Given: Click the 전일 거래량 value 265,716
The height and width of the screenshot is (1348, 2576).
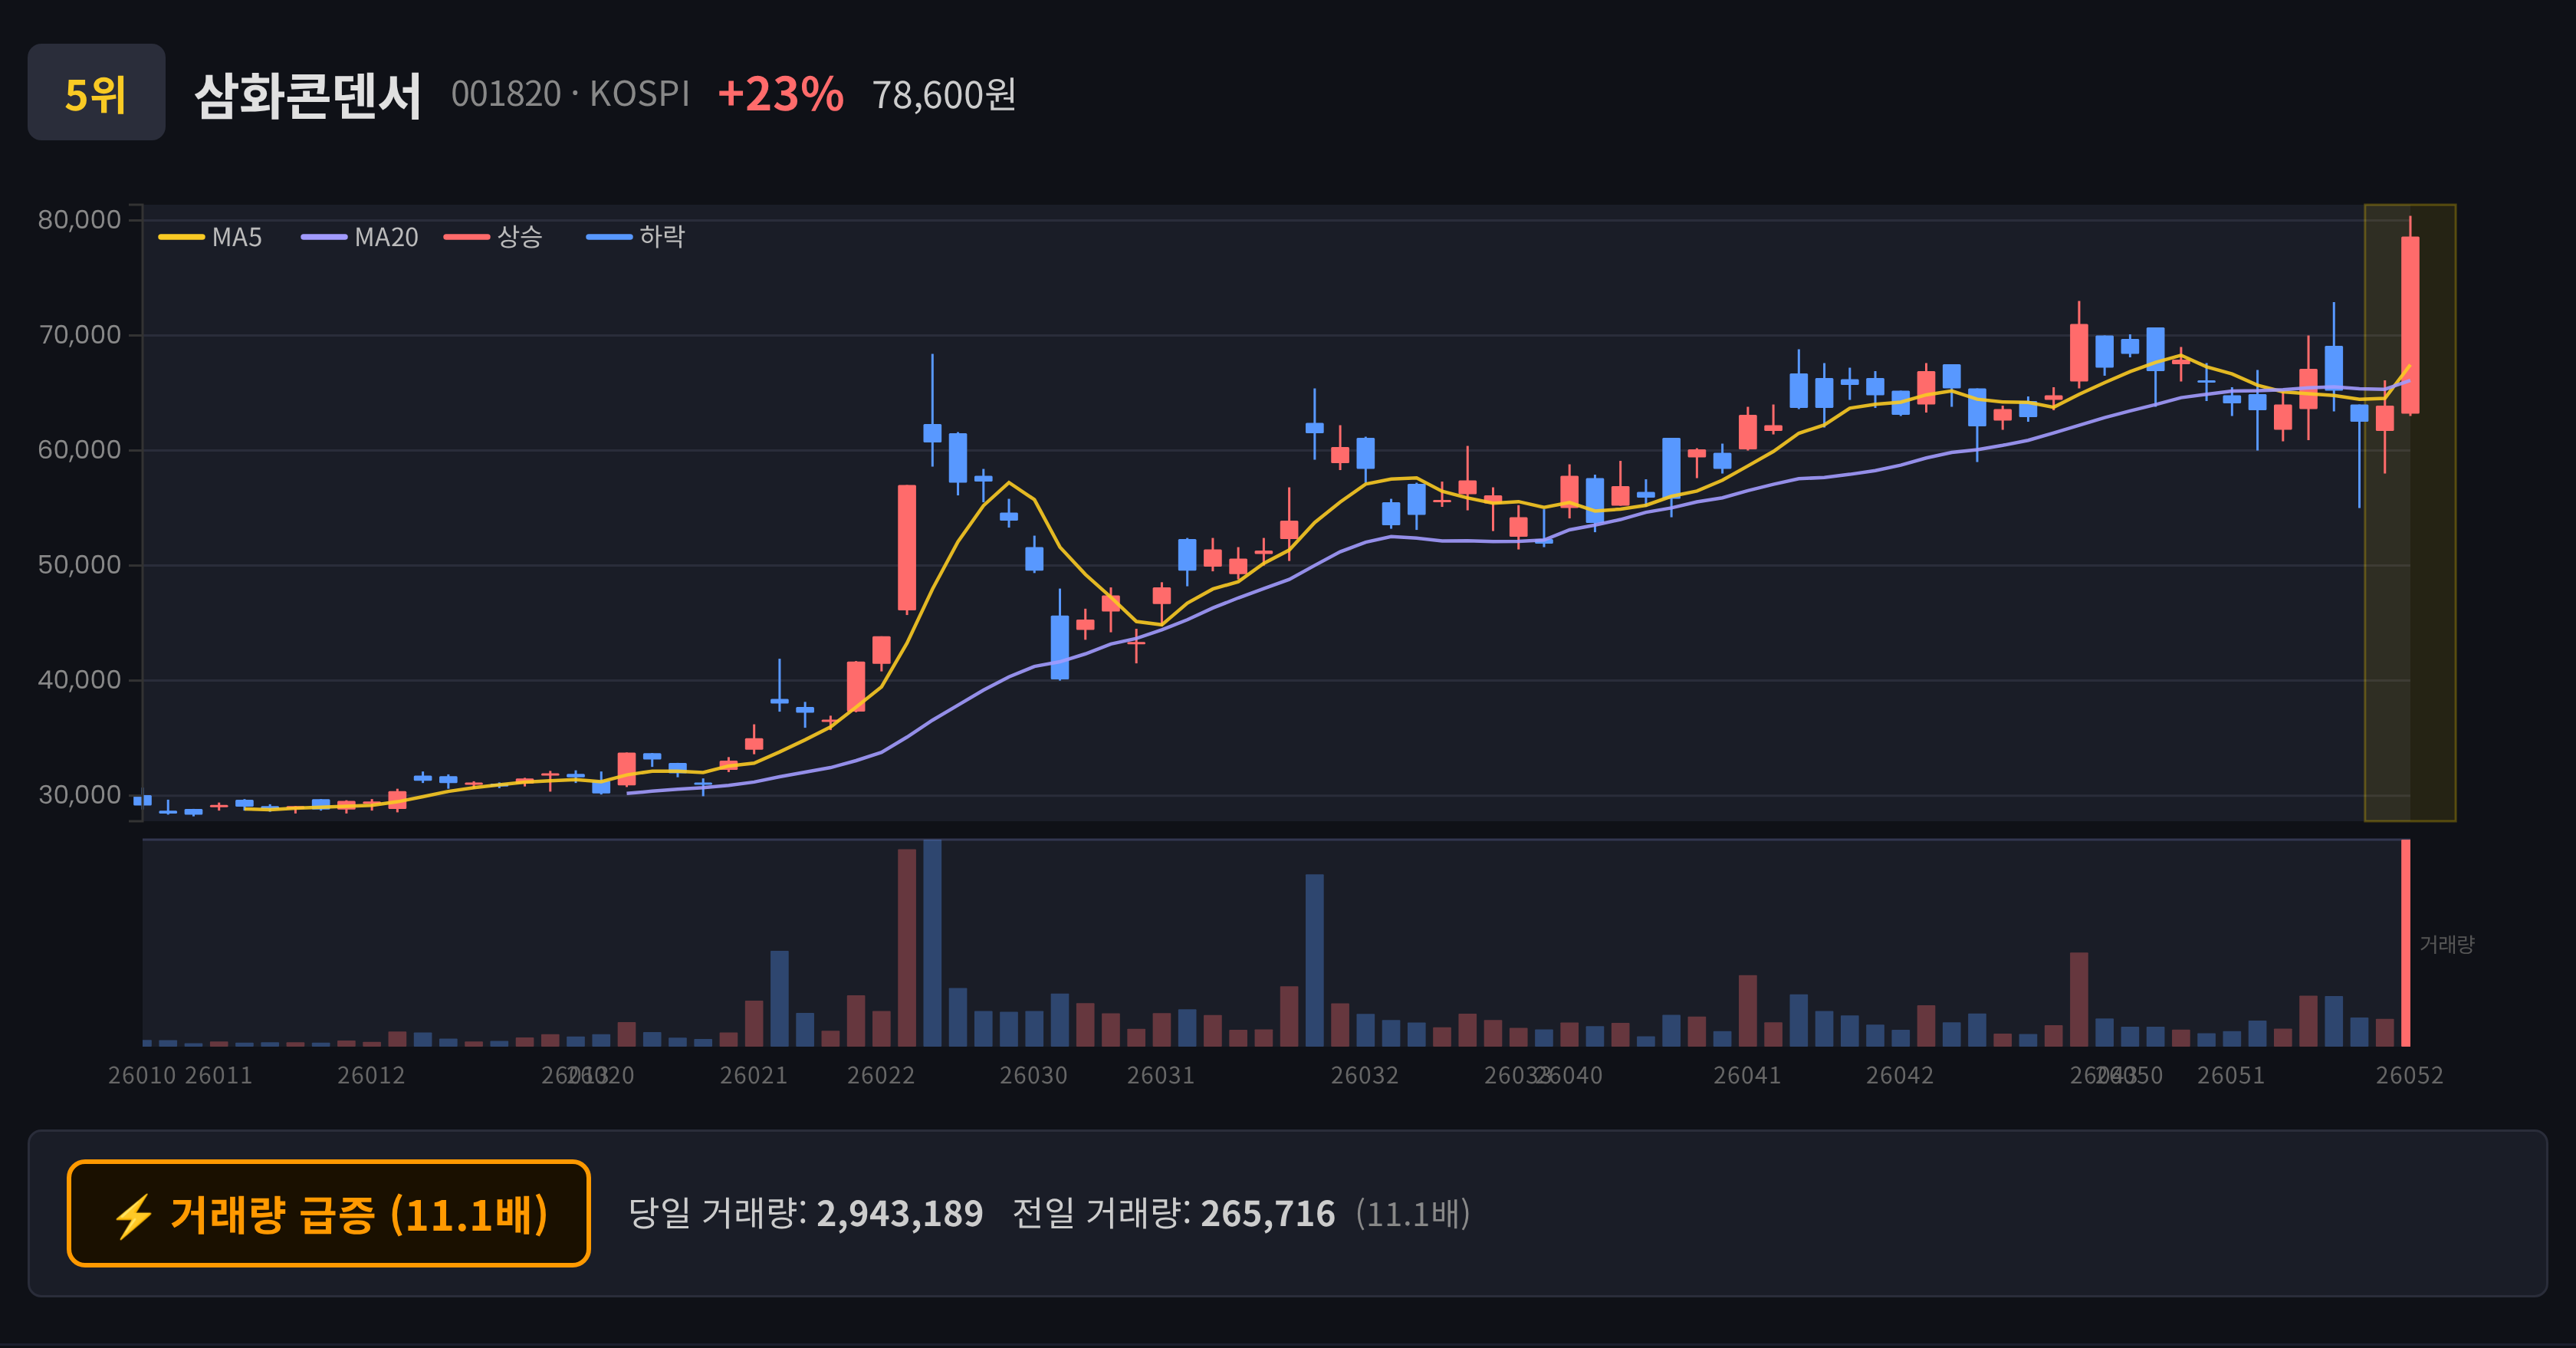Looking at the screenshot, I should pyautogui.click(x=1268, y=1213).
